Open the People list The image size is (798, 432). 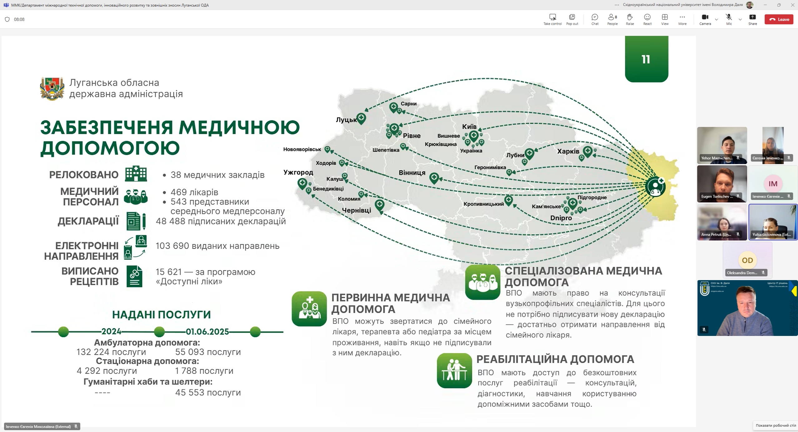(x=612, y=19)
